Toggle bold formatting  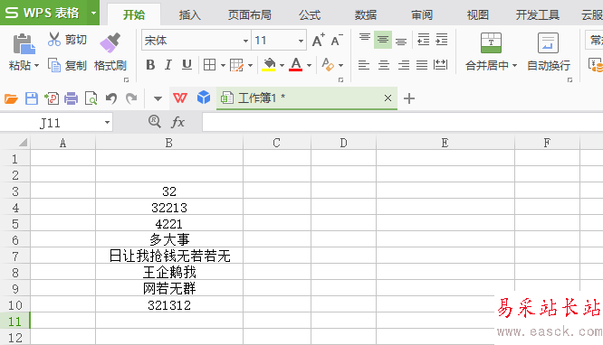(x=150, y=65)
